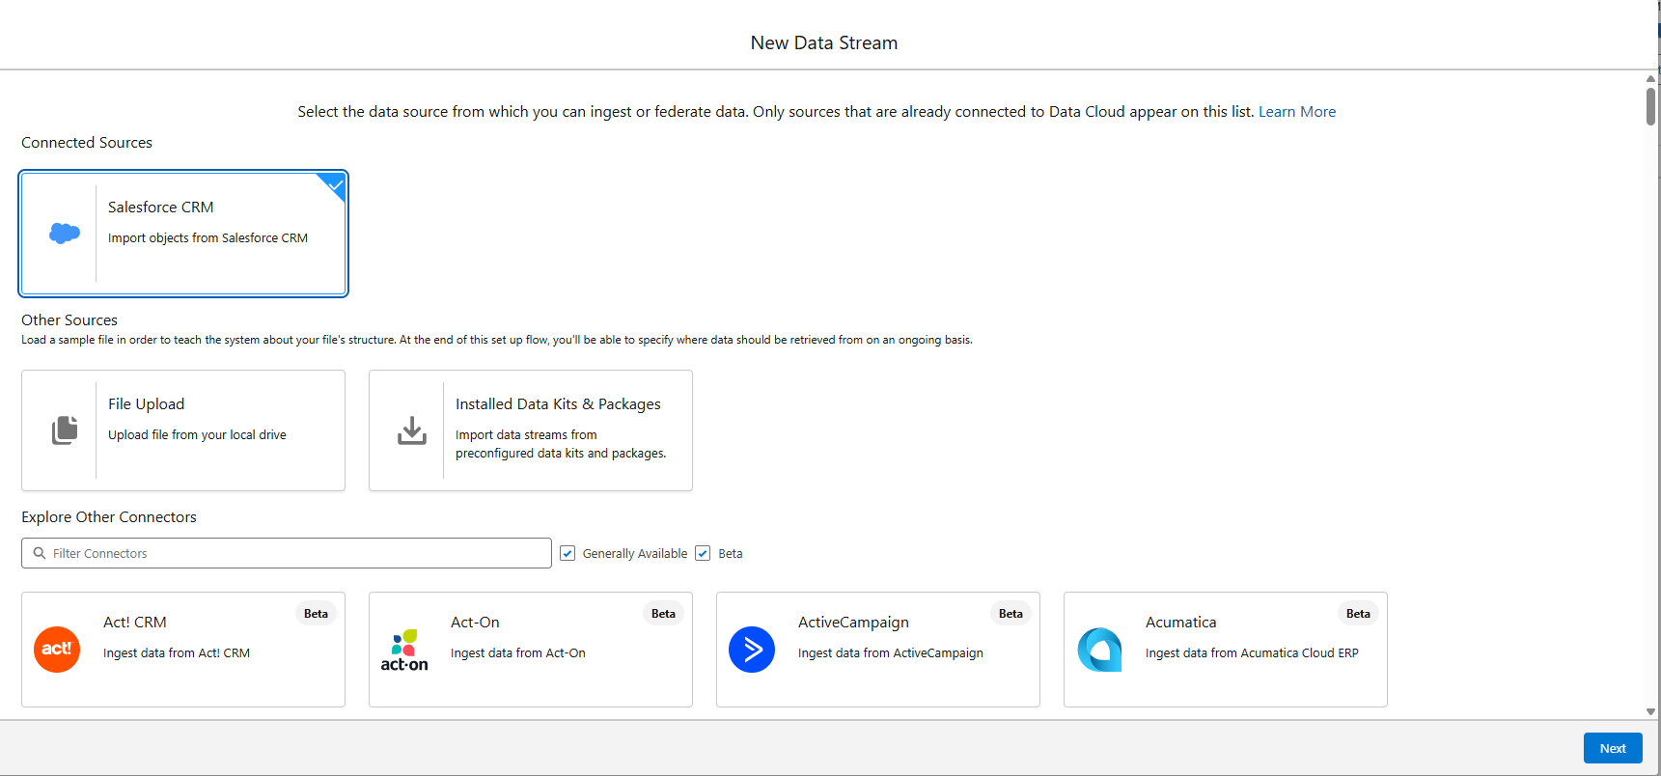Image resolution: width=1661 pixels, height=776 pixels.
Task: Click 'Ingest data from ActiveCampaign' text
Action: point(891,653)
